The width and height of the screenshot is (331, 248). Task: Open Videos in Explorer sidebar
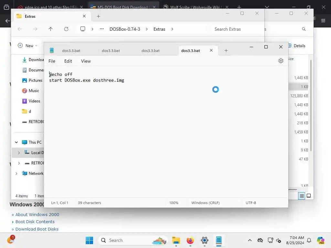pyautogui.click(x=31, y=101)
